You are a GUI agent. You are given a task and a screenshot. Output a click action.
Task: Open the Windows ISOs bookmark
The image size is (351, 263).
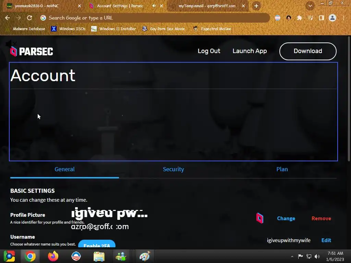point(68,29)
